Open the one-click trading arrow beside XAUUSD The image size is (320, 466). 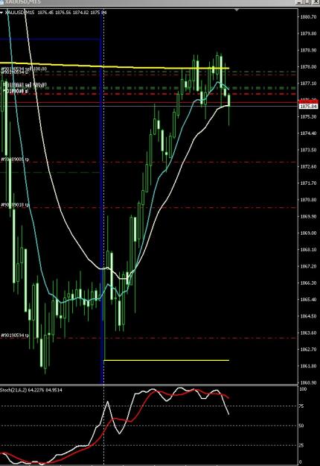[1, 13]
